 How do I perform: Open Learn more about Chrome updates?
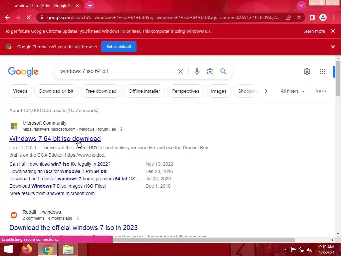coord(314,31)
